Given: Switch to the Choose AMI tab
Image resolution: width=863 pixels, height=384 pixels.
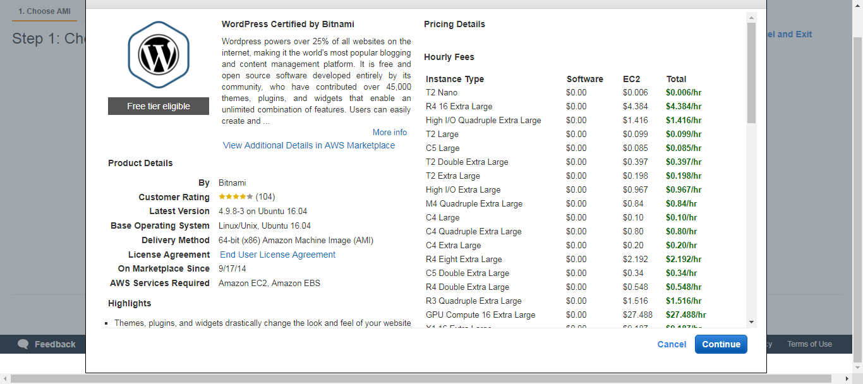Looking at the screenshot, I should click(44, 11).
